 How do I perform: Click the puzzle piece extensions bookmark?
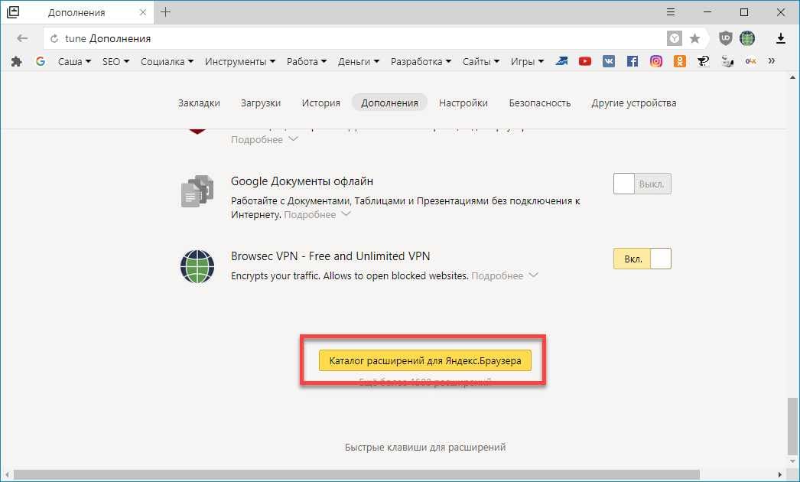[16, 61]
